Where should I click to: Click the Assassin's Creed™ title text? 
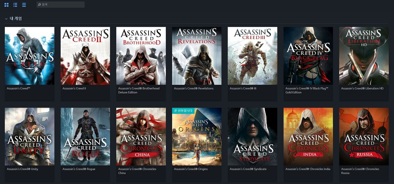point(19,89)
